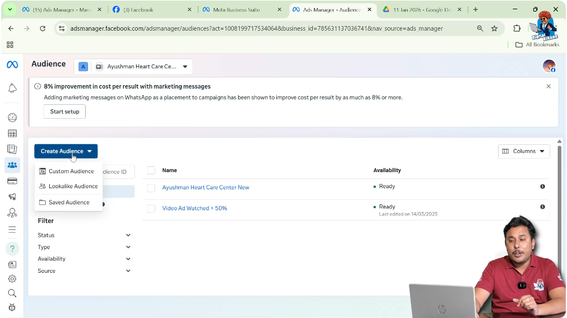Image resolution: width=567 pixels, height=318 pixels.
Task: Go back with browser back arrow
Action: (x=11, y=28)
